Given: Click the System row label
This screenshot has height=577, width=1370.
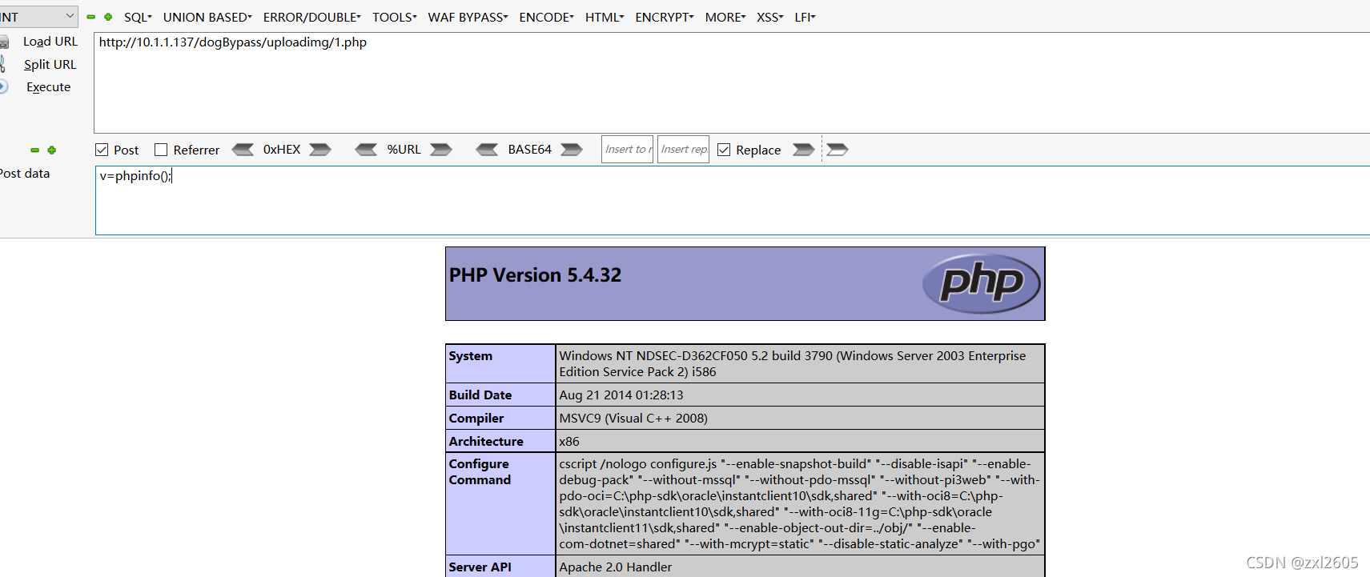Looking at the screenshot, I should pos(471,356).
